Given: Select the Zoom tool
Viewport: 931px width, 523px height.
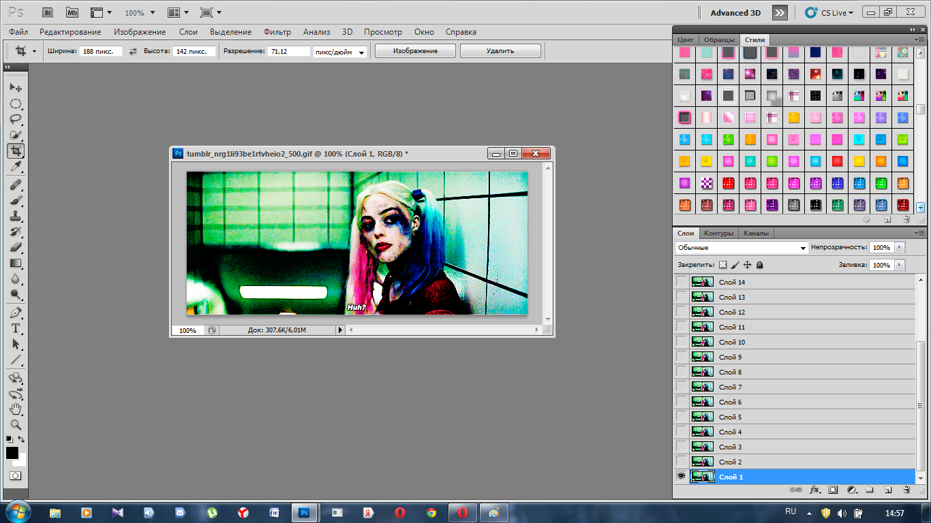Looking at the screenshot, I should 16,426.
